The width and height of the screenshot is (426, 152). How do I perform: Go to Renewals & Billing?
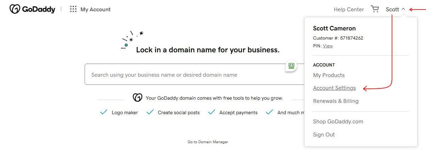[x=336, y=101]
